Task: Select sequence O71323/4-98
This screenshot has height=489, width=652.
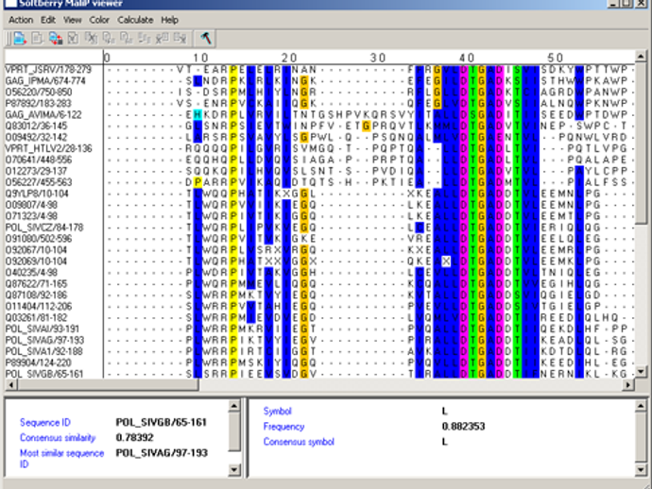Action: click(31, 216)
